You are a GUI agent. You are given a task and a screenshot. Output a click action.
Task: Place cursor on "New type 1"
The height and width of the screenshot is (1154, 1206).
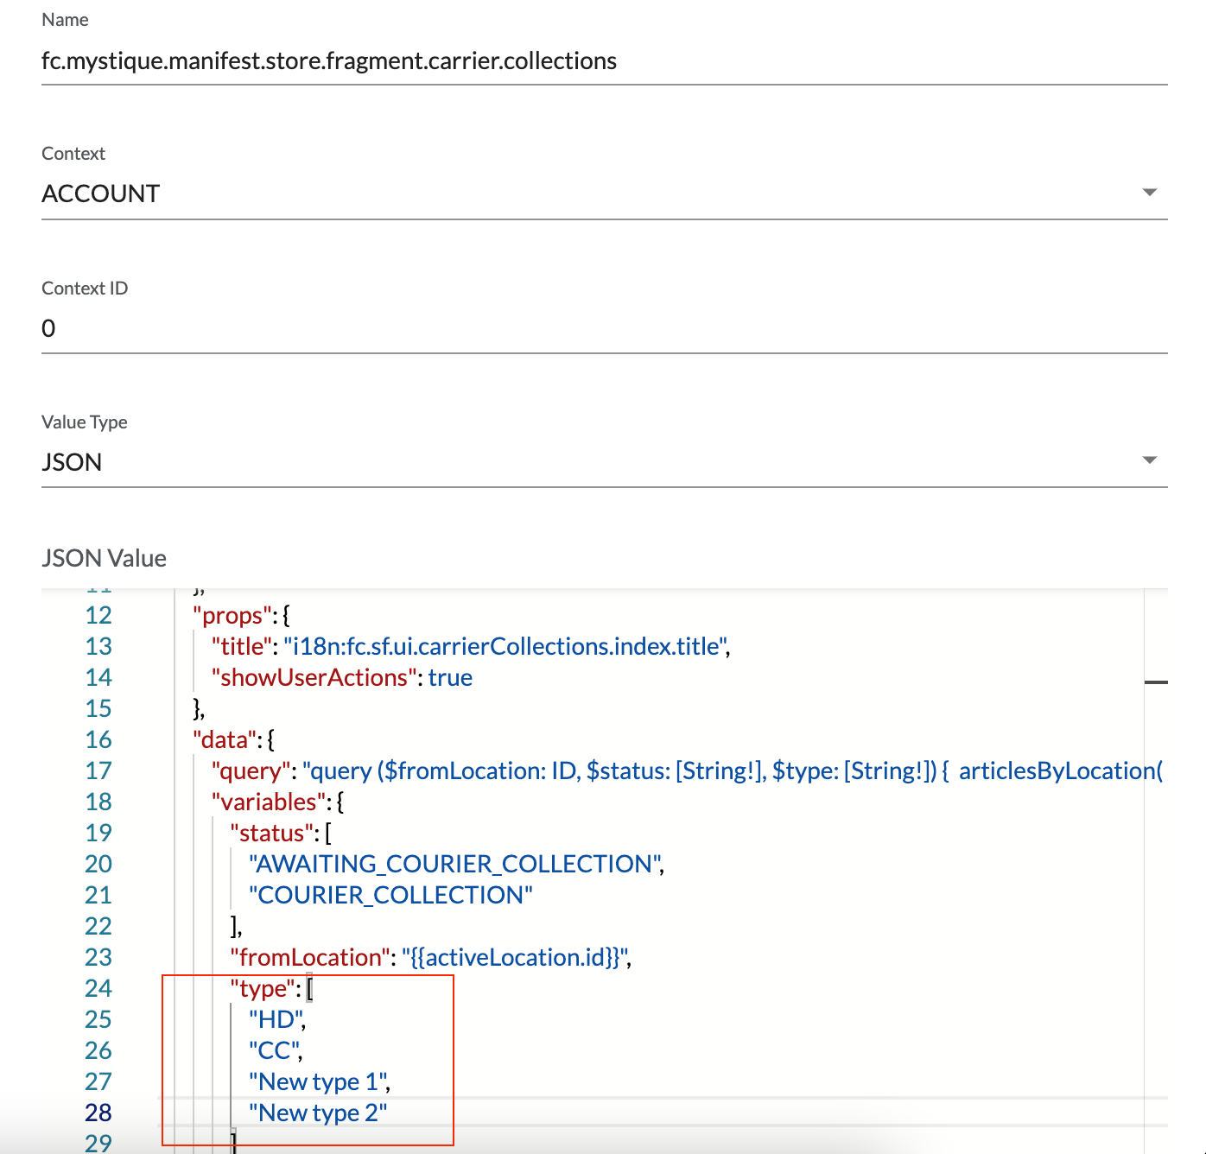pyautogui.click(x=317, y=1082)
